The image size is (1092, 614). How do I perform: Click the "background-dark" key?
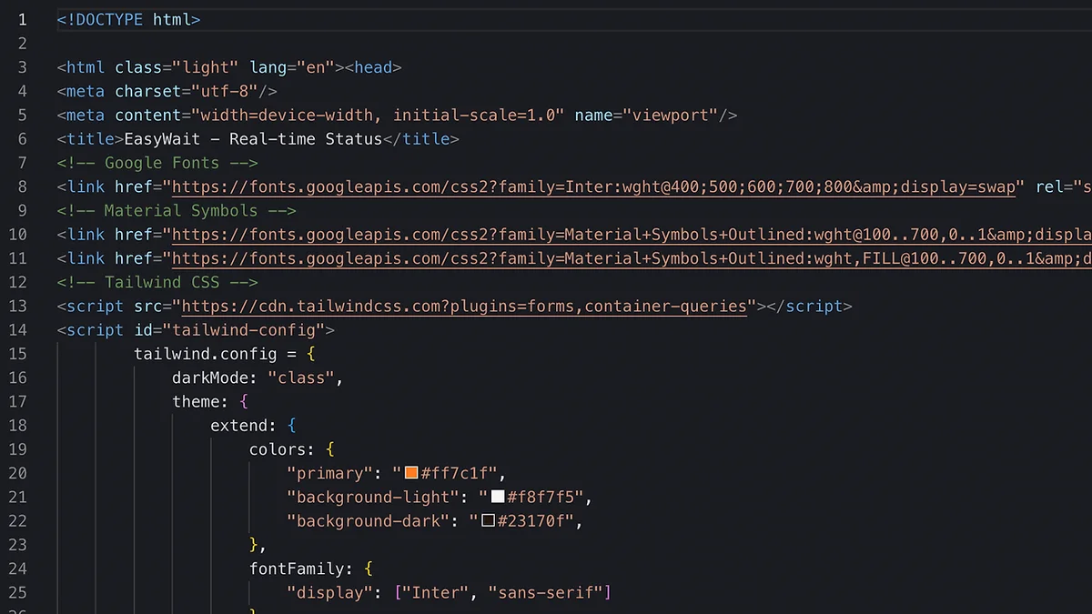coord(369,520)
